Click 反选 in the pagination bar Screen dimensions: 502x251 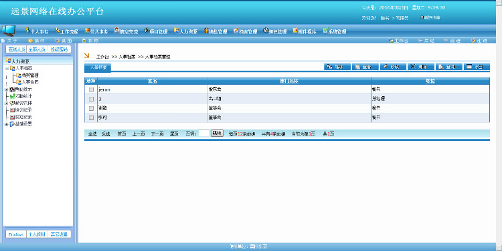106,134
